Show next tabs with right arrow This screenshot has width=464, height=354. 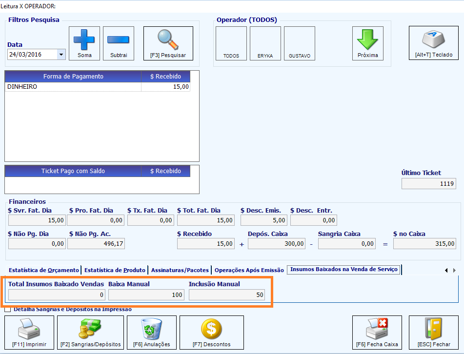tap(455, 270)
